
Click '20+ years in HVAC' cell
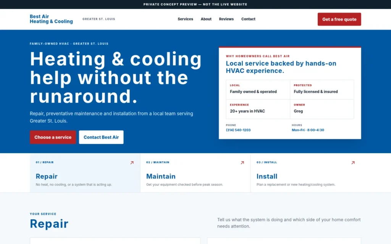click(x=258, y=109)
